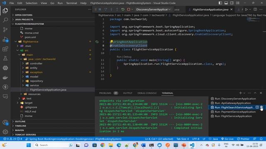
Task: Click the Tab Size: 4 status item
Action: click(182, 139)
